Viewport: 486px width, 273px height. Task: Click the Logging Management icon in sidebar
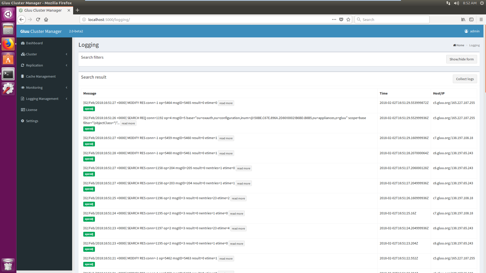coord(23,98)
